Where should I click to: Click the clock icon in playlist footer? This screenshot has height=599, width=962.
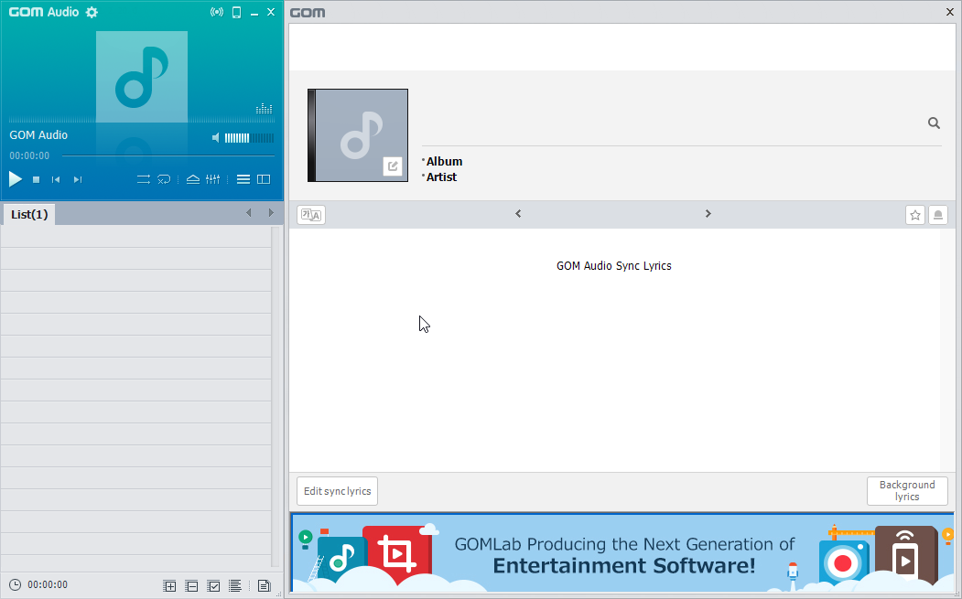[15, 585]
